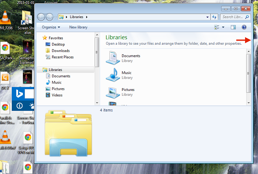Click the Music note icon in navigation tree
The image size is (258, 174).
pos(48,82)
